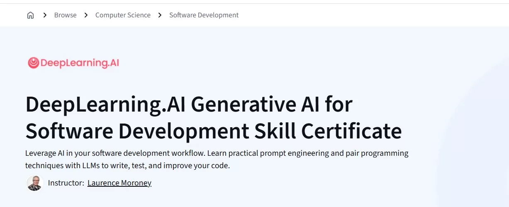The height and width of the screenshot is (207, 509).
Task: Click the chevron before Software Development
Action: coord(160,15)
